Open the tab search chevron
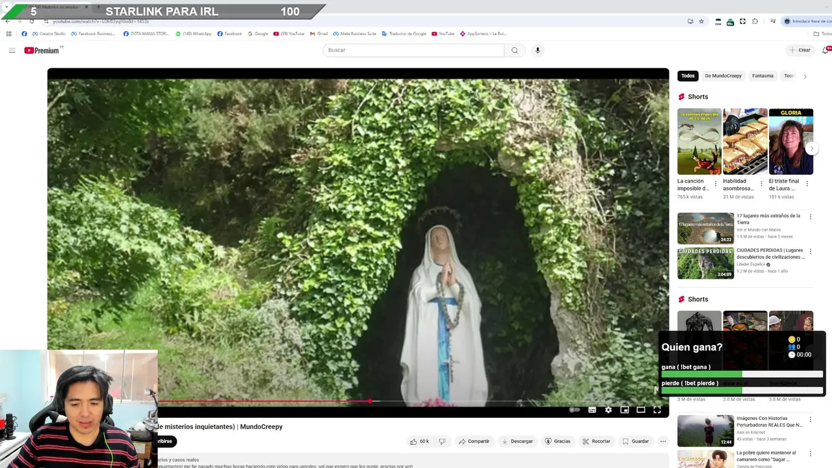This screenshot has height=468, width=832. pos(6,6)
